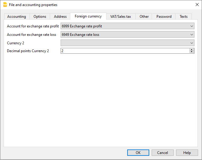Expand the exchange rate loss account dropdown
The width and height of the screenshot is (202, 160).
click(192, 35)
